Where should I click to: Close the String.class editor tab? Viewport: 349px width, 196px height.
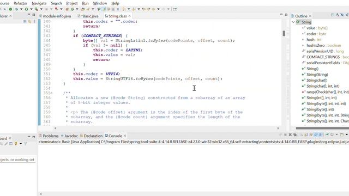[x=129, y=16]
